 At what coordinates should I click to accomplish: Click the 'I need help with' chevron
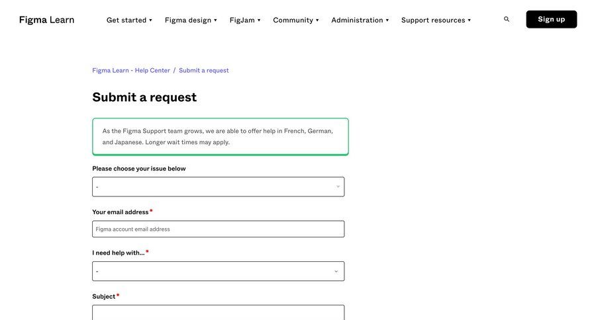pyautogui.click(x=336, y=271)
